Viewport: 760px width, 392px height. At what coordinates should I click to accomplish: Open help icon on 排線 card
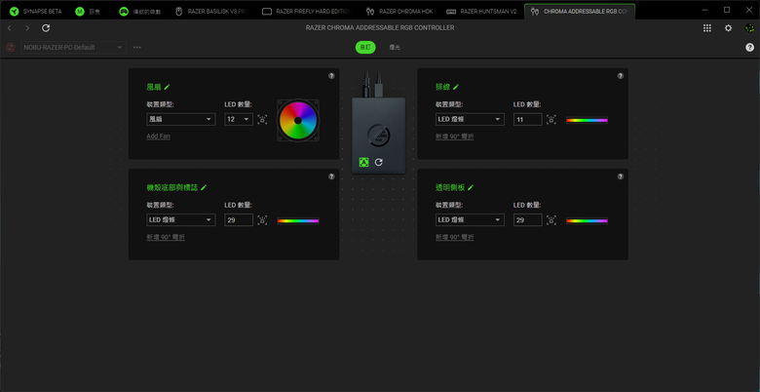pyautogui.click(x=621, y=76)
